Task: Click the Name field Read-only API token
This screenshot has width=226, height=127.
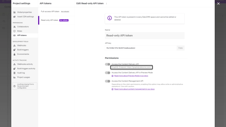Action: (145, 36)
